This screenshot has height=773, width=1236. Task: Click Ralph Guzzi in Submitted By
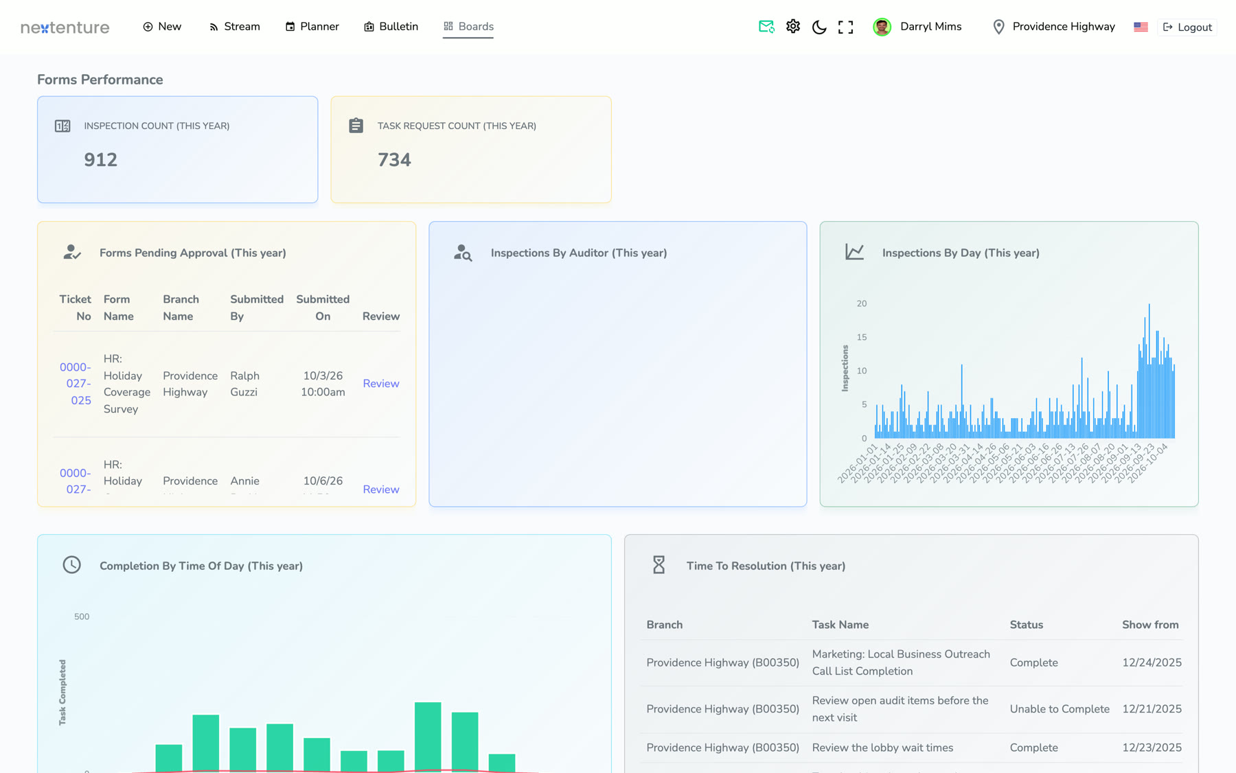(244, 384)
